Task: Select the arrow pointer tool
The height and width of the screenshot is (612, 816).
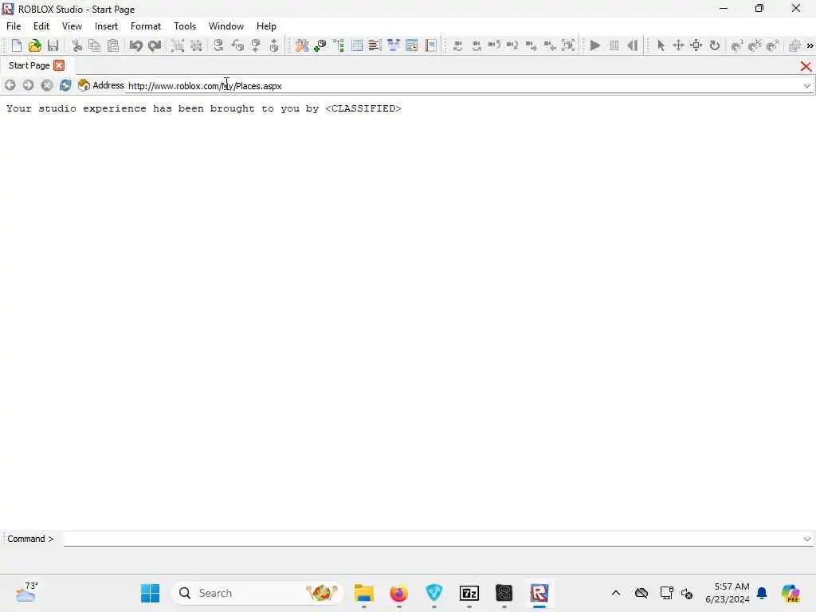Action: coord(661,45)
